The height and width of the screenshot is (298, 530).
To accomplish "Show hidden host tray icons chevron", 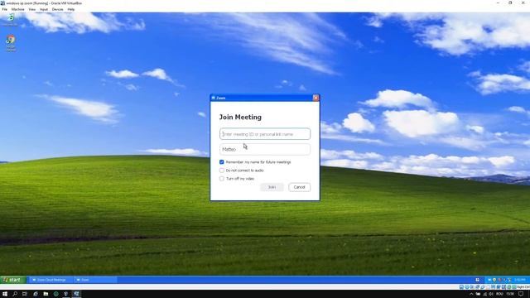I will 471,295.
